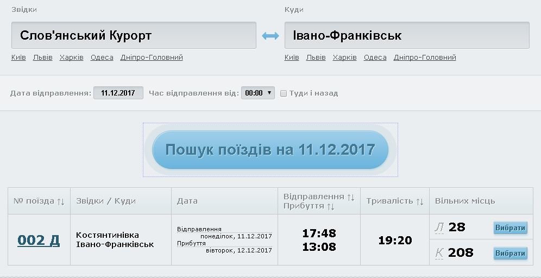The width and height of the screenshot is (541, 278).
Task: Choose Київ as destination station shortcut
Action: (x=292, y=57)
